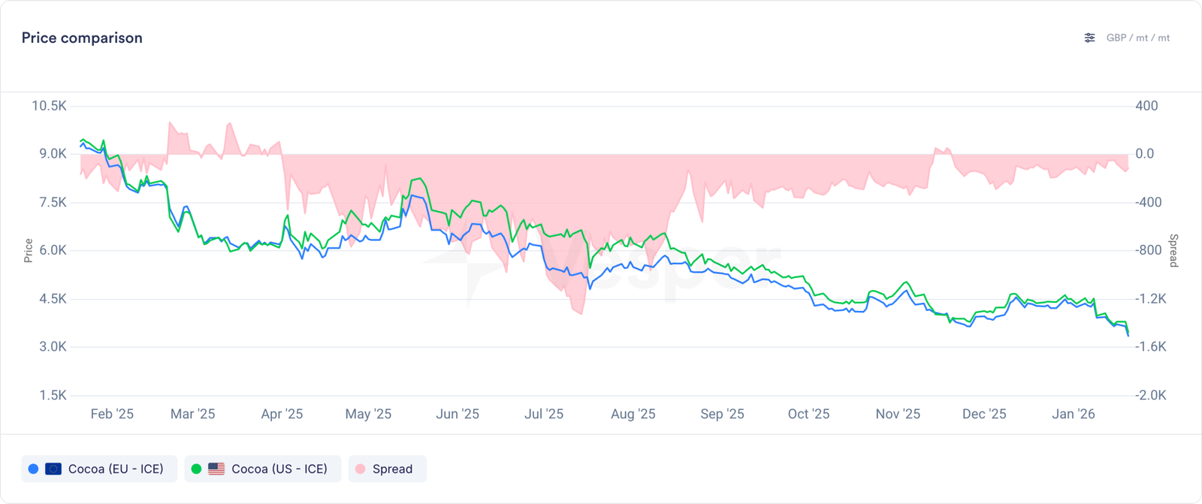This screenshot has width=1202, height=504.
Task: Open the chart settings sliders icon
Action: [1089, 38]
